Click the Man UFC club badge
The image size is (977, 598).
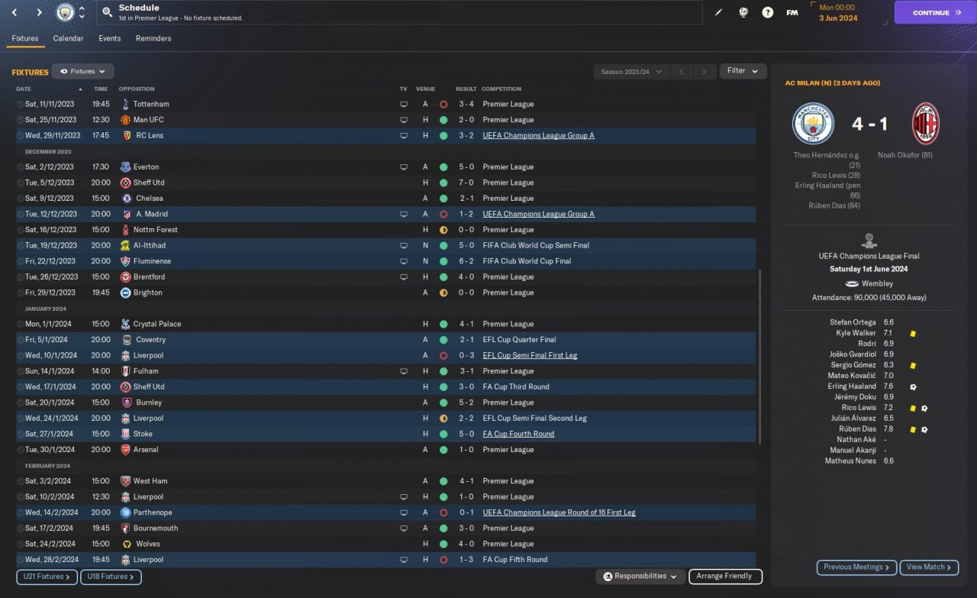[125, 120]
